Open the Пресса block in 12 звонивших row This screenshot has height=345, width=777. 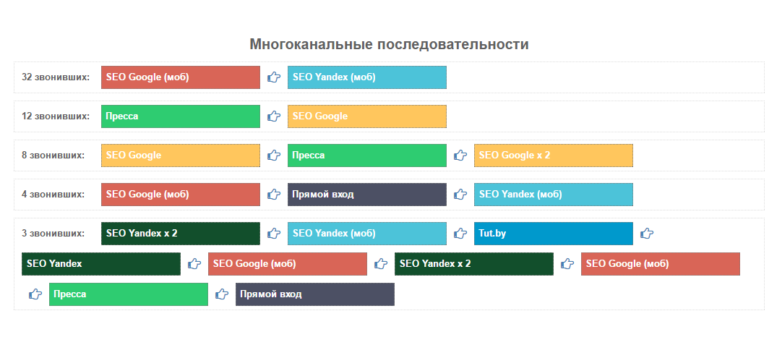point(180,116)
